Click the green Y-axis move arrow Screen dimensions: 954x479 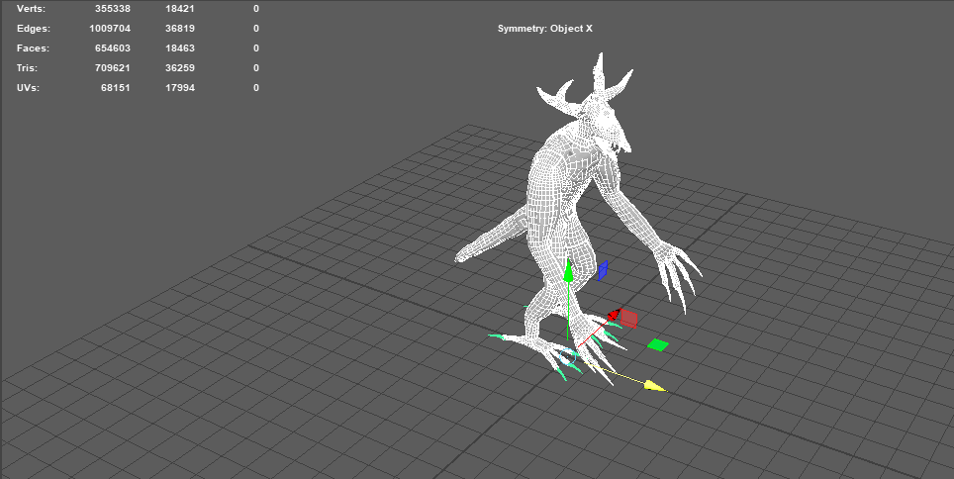point(568,272)
